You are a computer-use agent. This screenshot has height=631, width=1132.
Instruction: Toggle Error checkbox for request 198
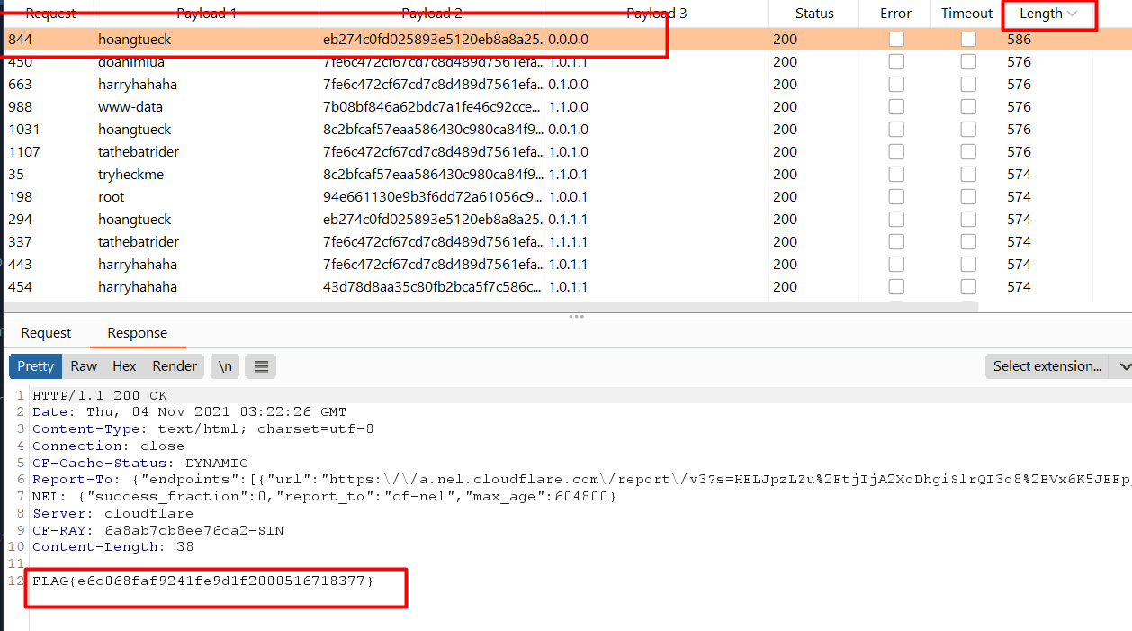click(896, 197)
